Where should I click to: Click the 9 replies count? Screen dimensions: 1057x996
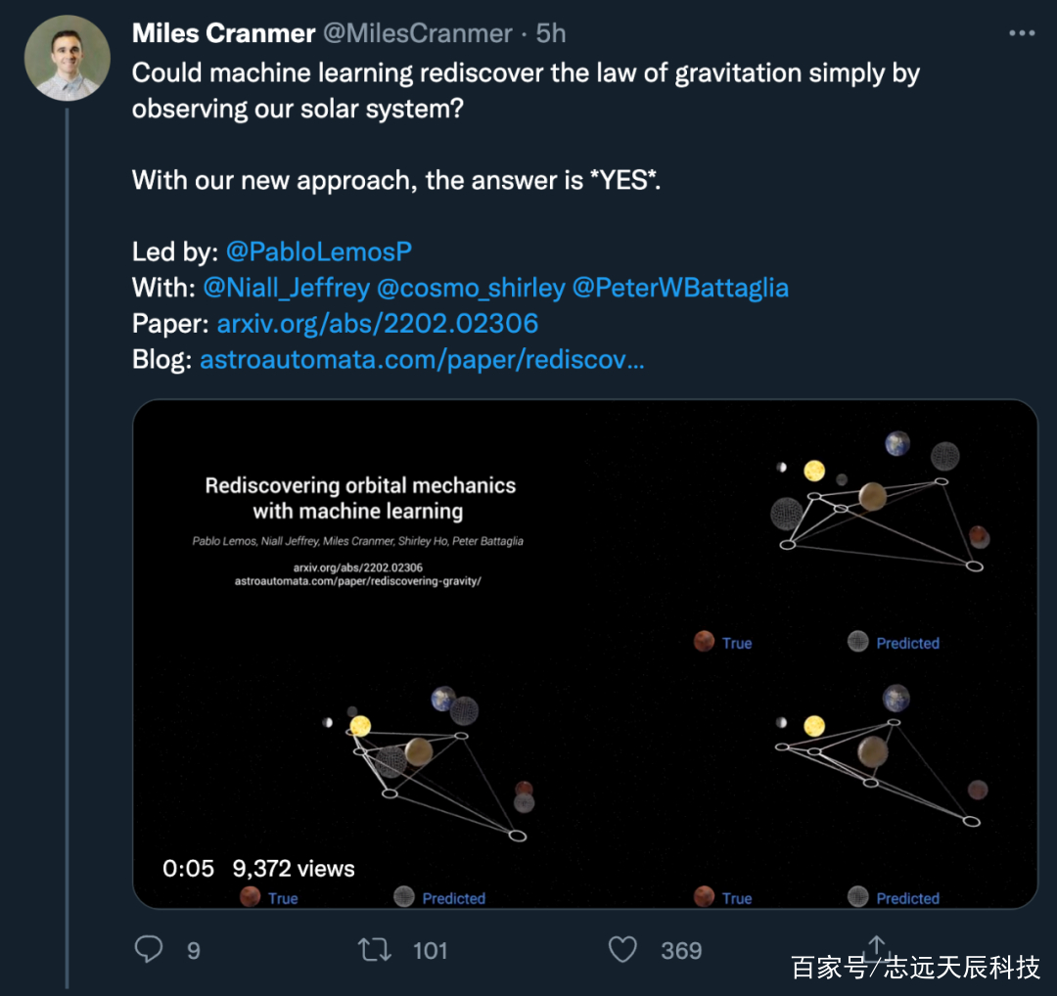194,950
